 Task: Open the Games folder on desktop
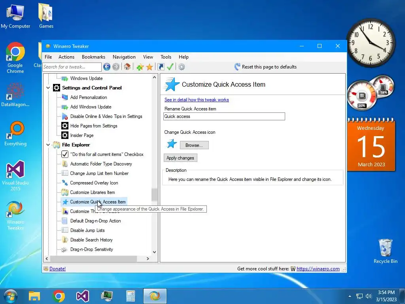46,16
